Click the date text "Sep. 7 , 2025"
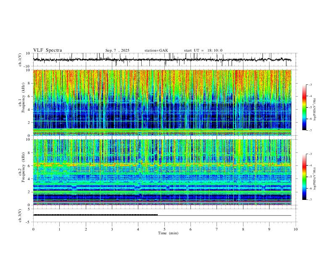Image resolution: width=333 pixels, height=257 pixels. [x=117, y=50]
